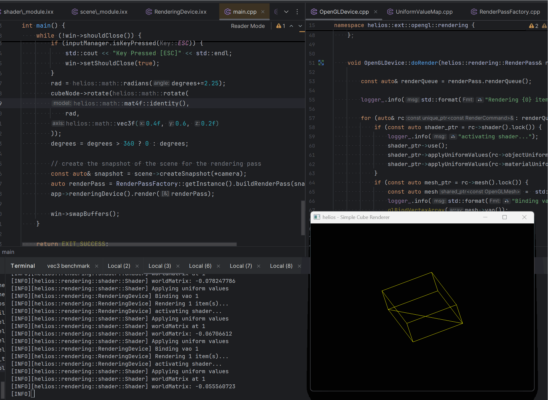Close the vec3 benchmark terminal tab
This screenshot has height=400, width=548.
pyautogui.click(x=97, y=266)
